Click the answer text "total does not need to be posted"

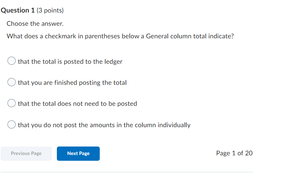[x=78, y=104]
